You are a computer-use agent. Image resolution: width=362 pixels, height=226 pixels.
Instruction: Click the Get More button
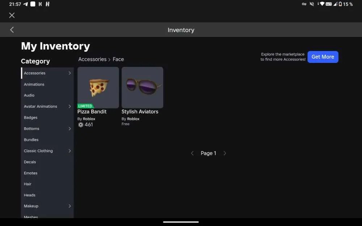pos(323,57)
